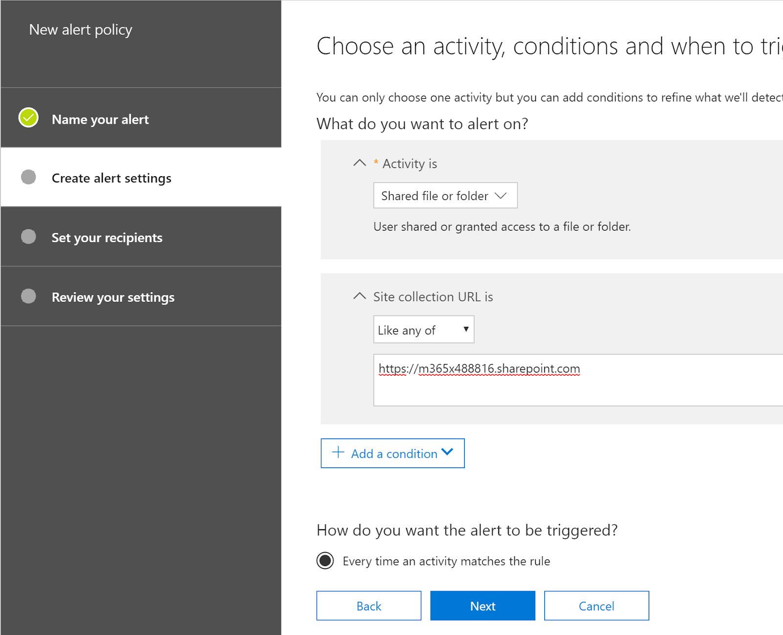Click the New alert policy header
The image size is (783, 635).
coord(80,29)
